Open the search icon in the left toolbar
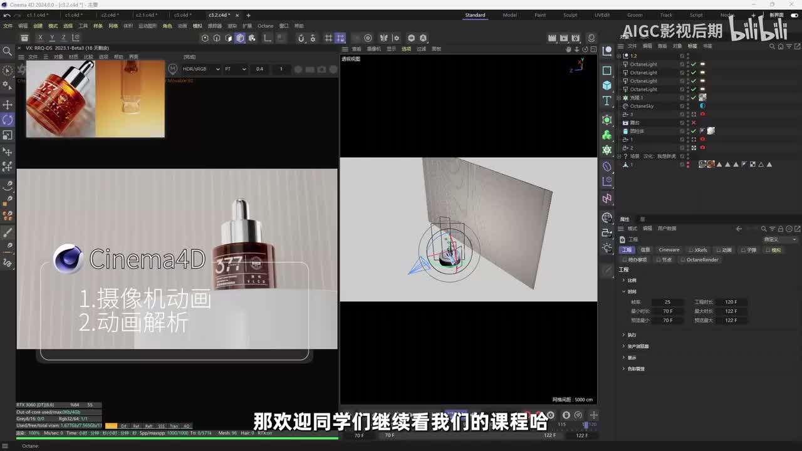 (x=8, y=52)
